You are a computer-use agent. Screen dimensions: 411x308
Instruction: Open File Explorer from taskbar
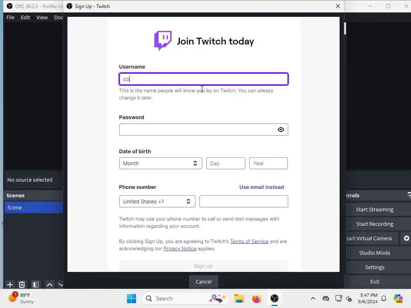tap(239, 298)
